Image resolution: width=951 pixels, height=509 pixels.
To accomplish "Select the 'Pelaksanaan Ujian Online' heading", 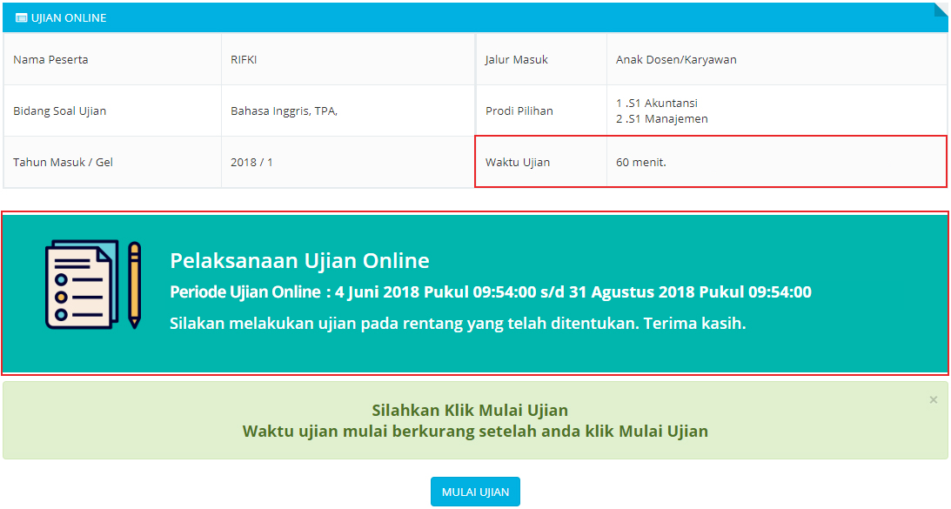I will [299, 261].
